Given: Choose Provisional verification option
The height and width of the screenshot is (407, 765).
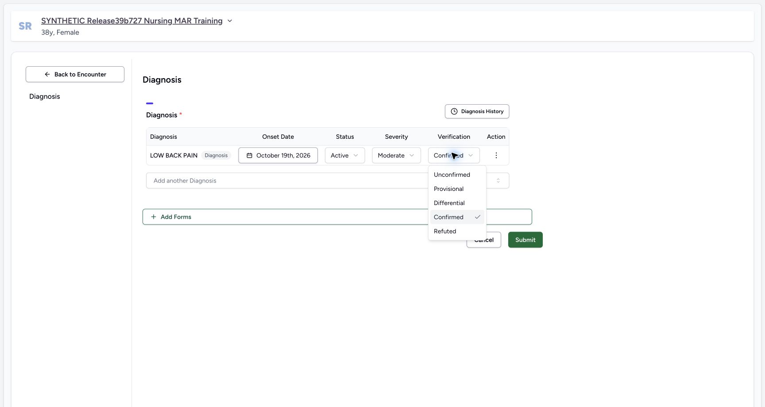Looking at the screenshot, I should [457, 189].
